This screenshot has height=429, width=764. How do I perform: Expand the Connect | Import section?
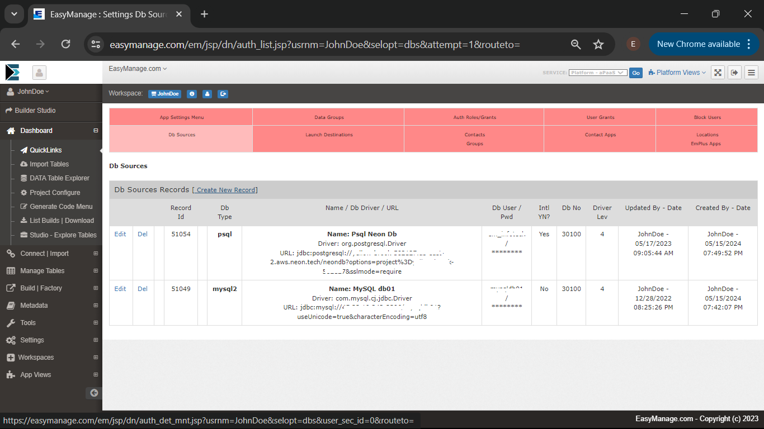[96, 254]
